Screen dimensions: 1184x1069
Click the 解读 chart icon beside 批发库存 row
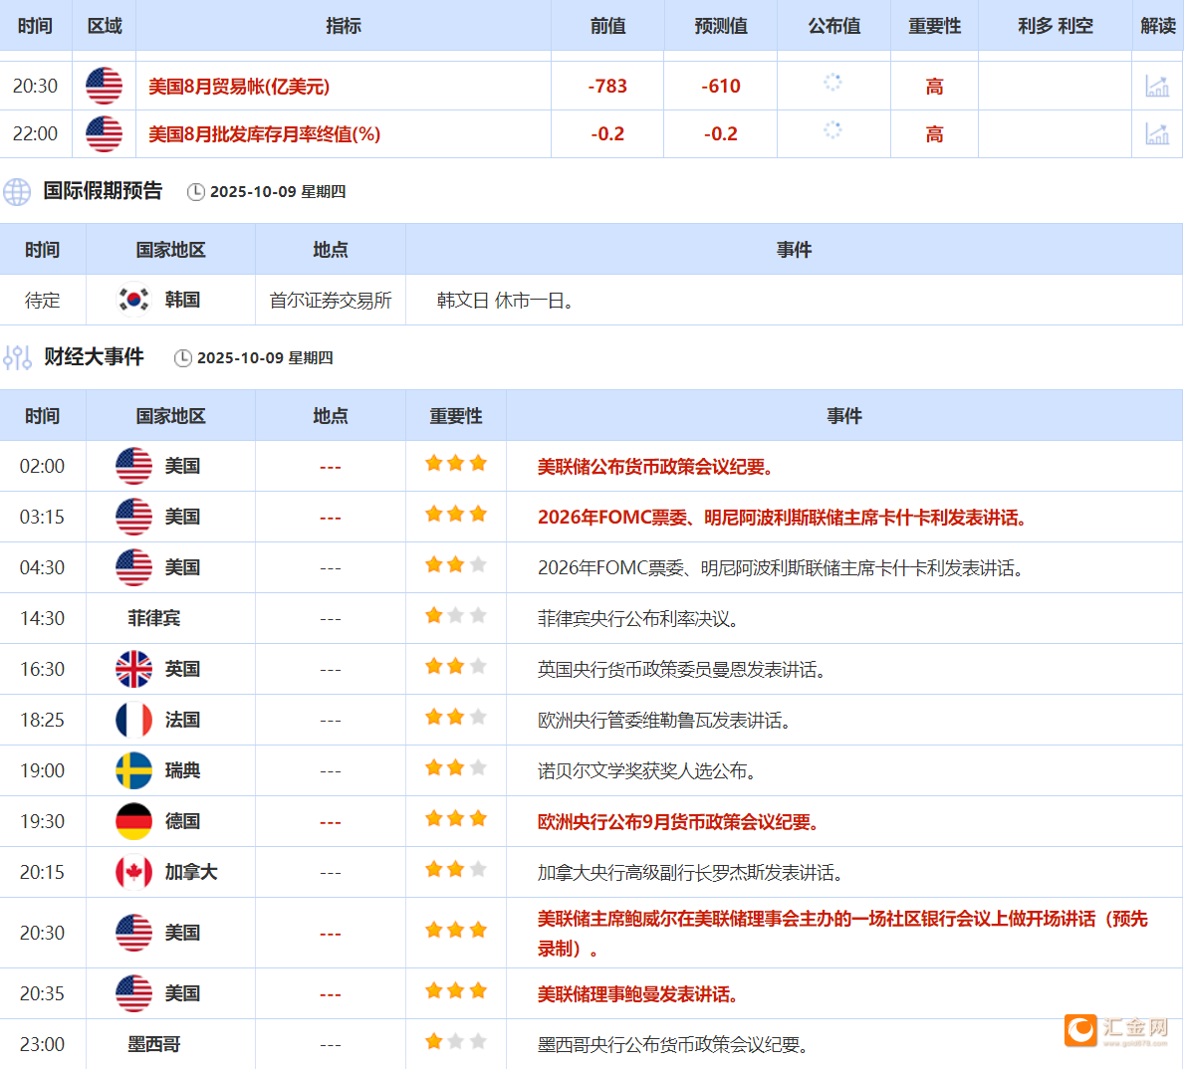click(1159, 133)
